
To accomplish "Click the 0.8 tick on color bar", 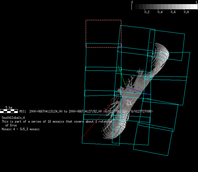I will click(186, 12).
